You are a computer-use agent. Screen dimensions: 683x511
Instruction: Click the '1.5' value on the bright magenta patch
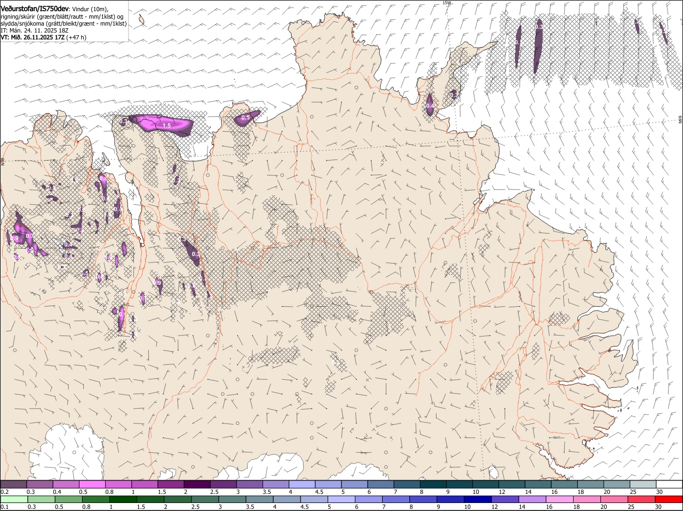click(x=166, y=126)
